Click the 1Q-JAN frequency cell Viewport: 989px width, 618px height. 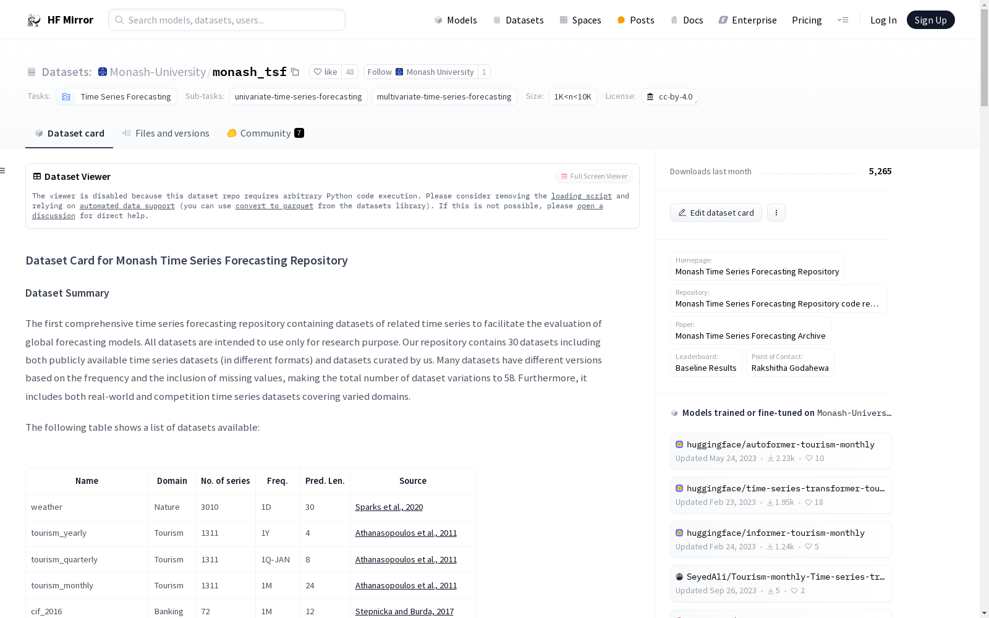278,559
